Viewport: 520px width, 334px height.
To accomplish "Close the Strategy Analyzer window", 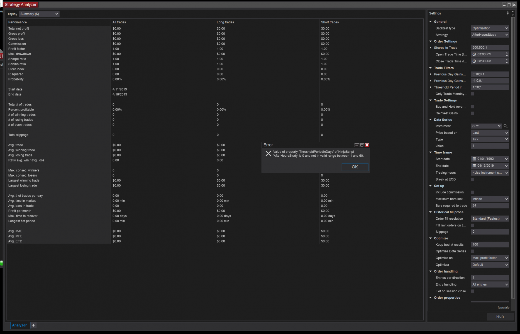I will [x=514, y=5].
